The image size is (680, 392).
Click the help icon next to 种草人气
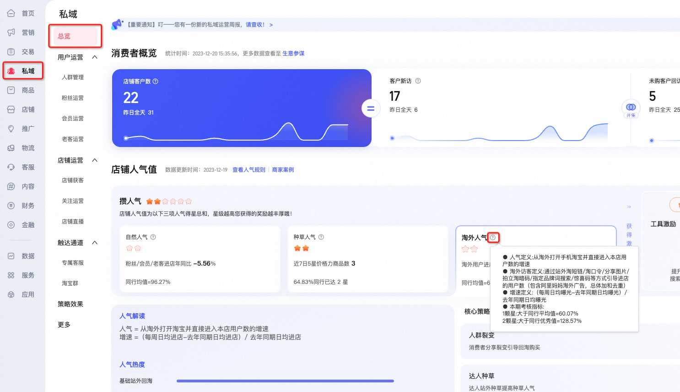pyautogui.click(x=321, y=237)
